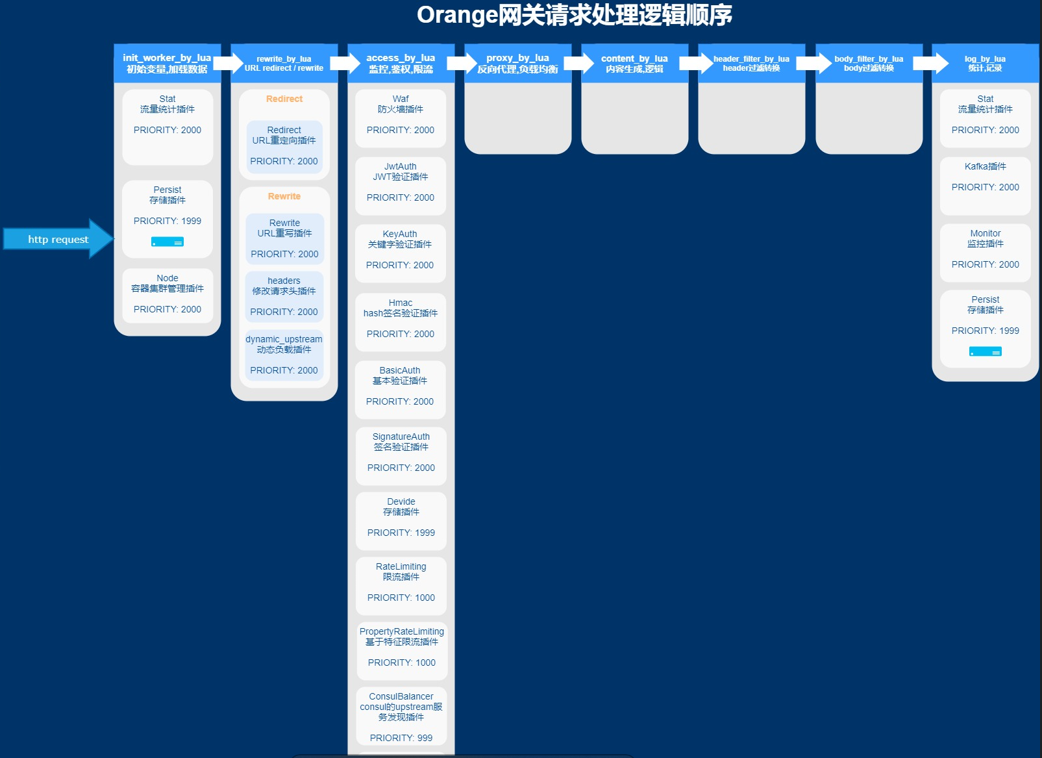Click the empty header_filter_by_lua container box
The image size is (1042, 758).
[752, 118]
